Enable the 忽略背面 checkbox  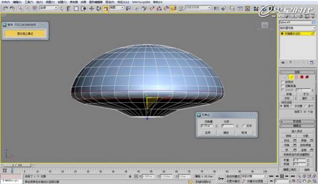(x=283, y=86)
